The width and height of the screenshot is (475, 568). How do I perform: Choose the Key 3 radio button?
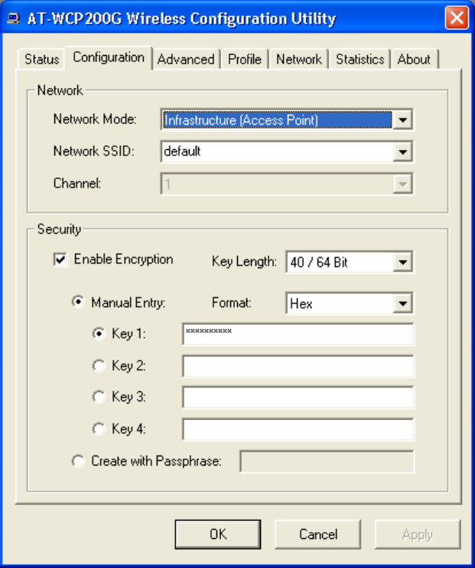[99, 397]
